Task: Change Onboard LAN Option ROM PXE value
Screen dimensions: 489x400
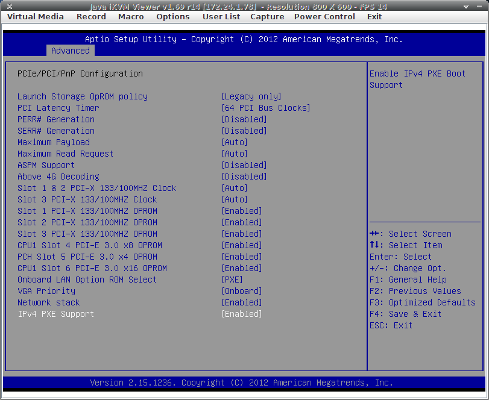Action: [232, 280]
